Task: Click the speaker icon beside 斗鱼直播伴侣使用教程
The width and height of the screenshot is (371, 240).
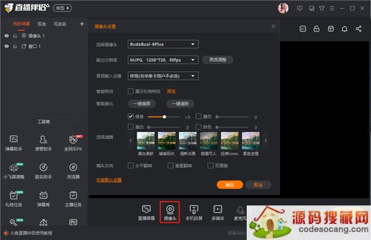Action: 6,233
